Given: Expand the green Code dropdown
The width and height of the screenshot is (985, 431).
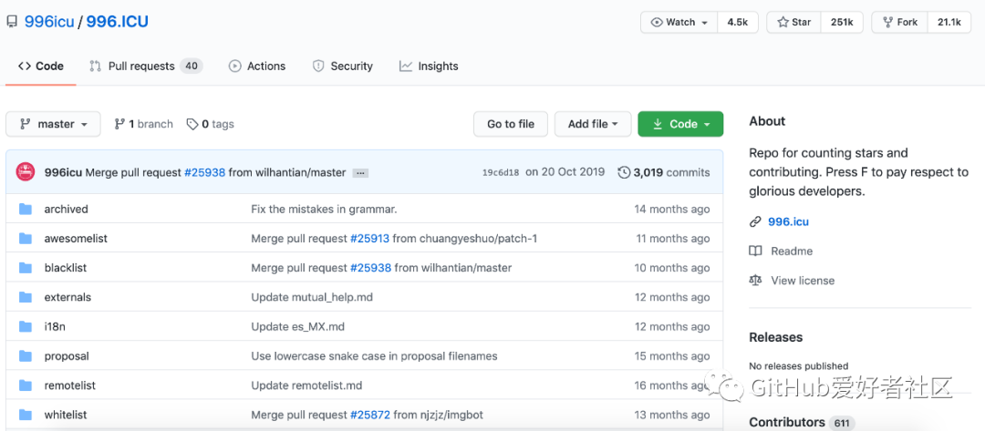Looking at the screenshot, I should (x=680, y=124).
